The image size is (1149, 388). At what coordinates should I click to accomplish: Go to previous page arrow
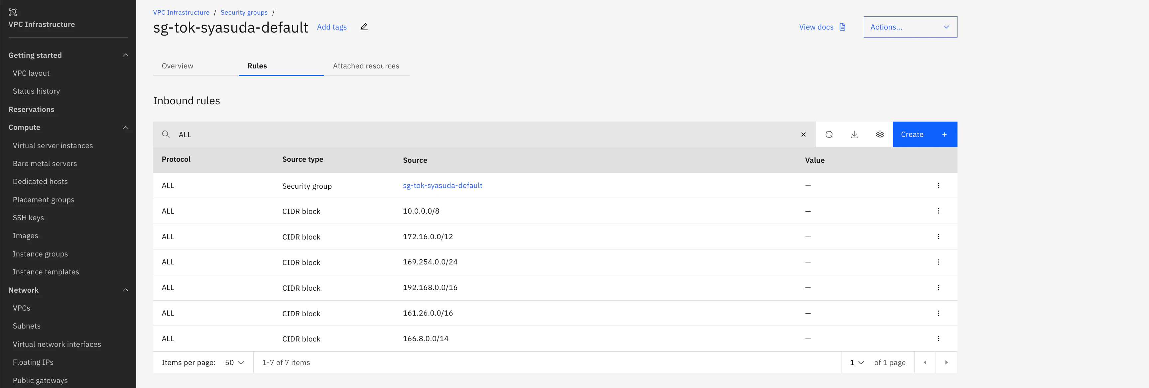925,363
